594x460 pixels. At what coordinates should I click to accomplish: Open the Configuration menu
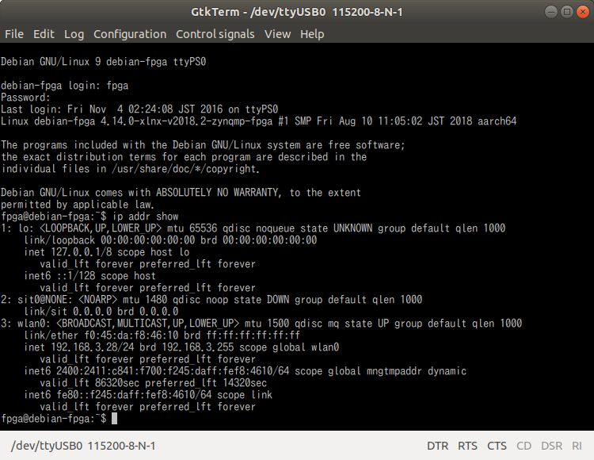click(x=130, y=34)
